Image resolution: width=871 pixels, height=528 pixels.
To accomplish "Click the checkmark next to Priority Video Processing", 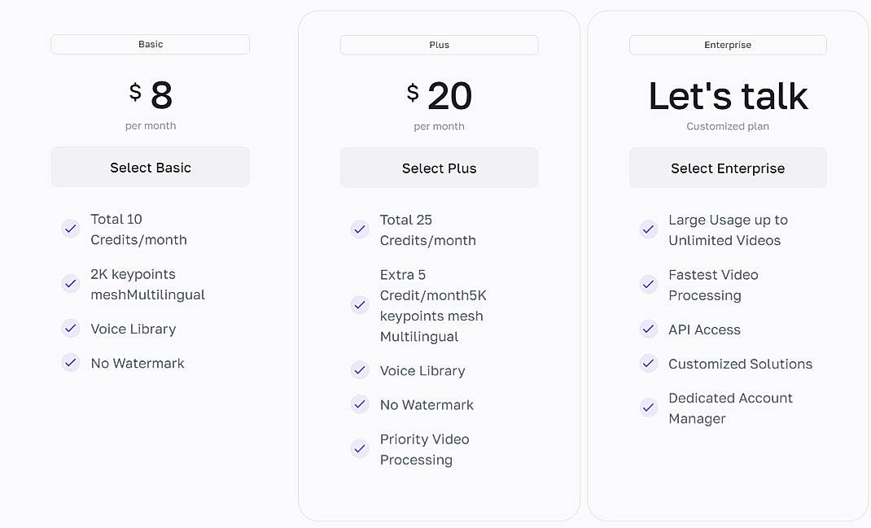I will click(360, 448).
